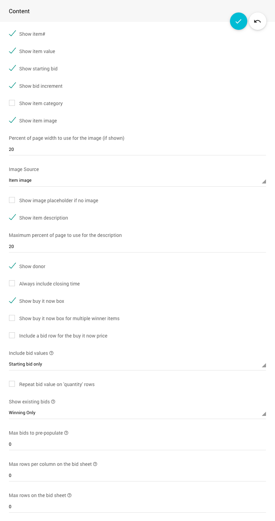Click help icon beside Show existing bids
The width and height of the screenshot is (275, 521).
(x=53, y=402)
